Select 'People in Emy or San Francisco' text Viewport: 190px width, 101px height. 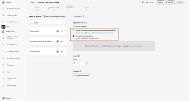tap(41, 42)
